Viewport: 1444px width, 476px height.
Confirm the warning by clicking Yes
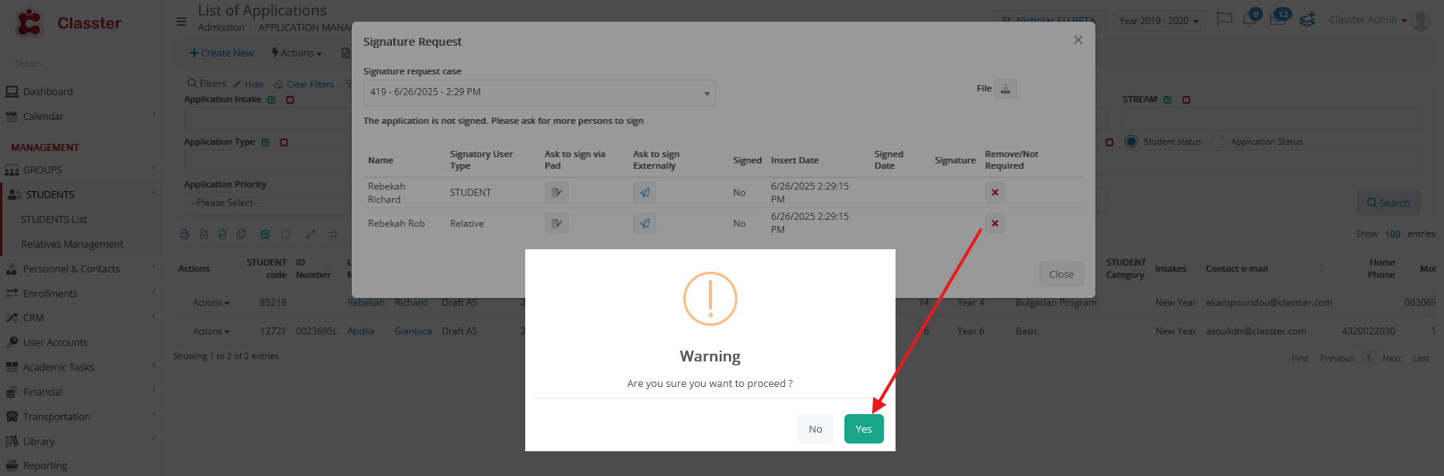coord(863,429)
